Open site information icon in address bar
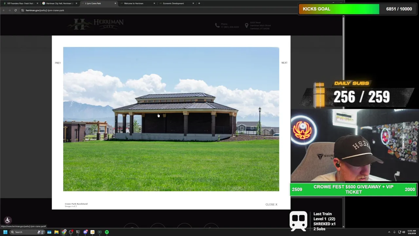The image size is (419, 236). coord(22,10)
